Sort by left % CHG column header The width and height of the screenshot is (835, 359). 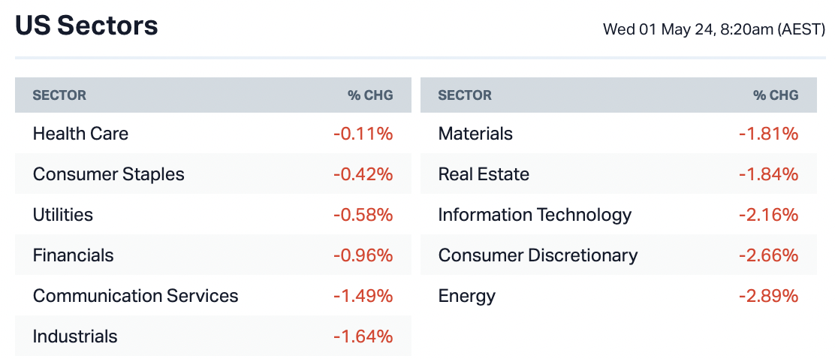click(369, 95)
